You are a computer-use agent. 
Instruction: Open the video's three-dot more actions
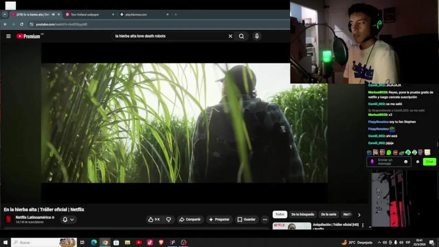click(265, 219)
